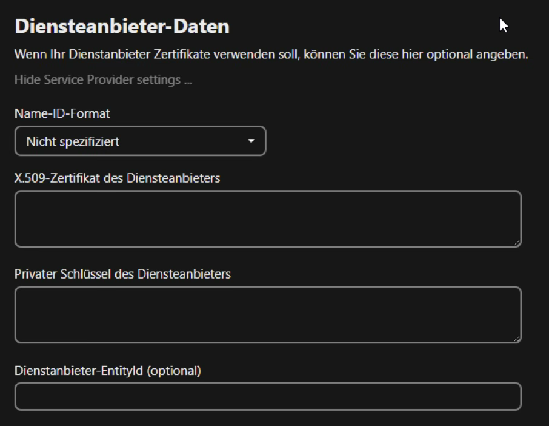Screen dimensions: 549x426
Task: Click the description text about Zertifikate
Action: click(271, 55)
